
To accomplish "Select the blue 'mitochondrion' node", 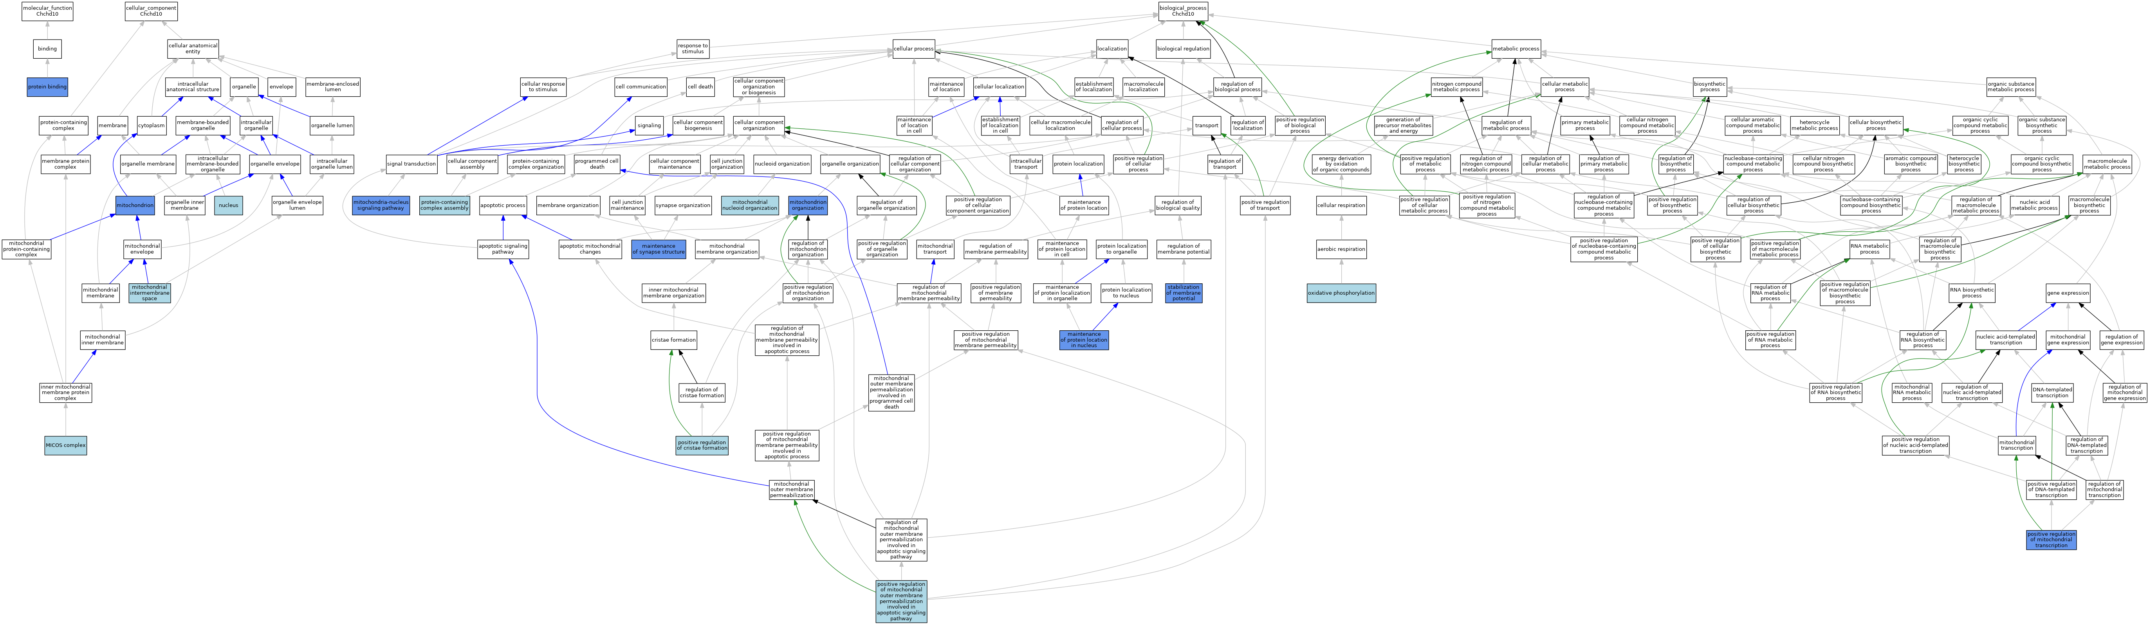I will point(135,205).
